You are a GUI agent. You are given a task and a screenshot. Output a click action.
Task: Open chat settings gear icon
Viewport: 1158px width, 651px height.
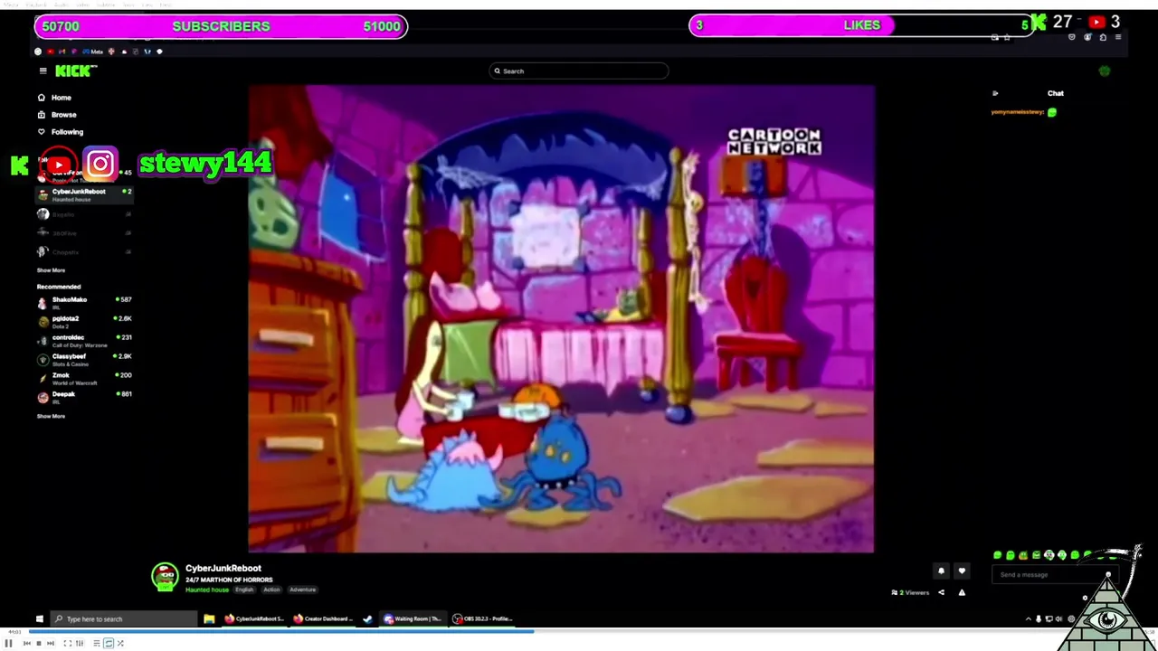click(x=1086, y=598)
